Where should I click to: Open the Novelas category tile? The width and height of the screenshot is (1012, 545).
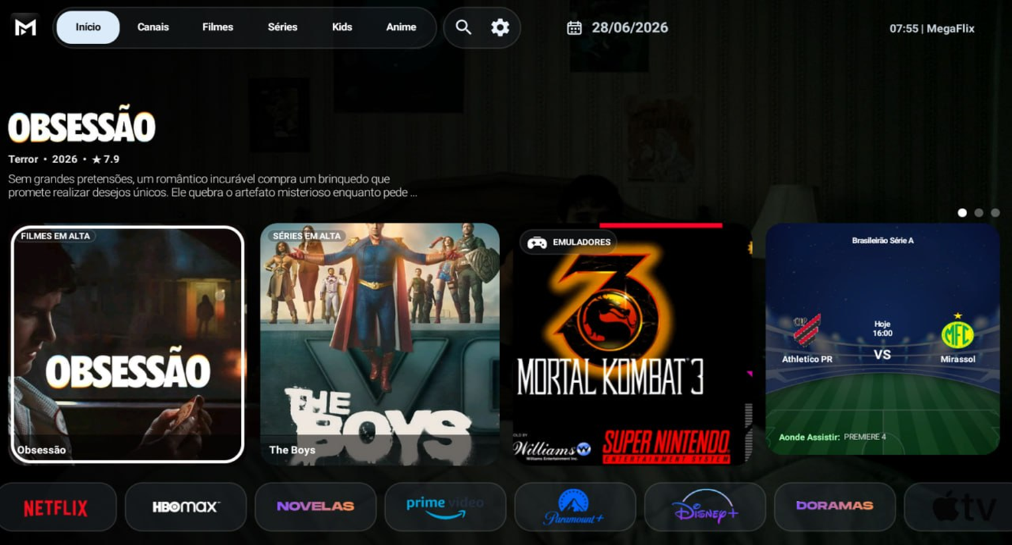[x=315, y=508]
